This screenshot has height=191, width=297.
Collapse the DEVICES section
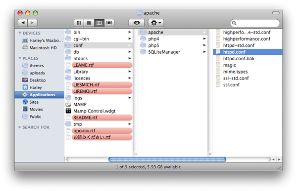point(20,33)
